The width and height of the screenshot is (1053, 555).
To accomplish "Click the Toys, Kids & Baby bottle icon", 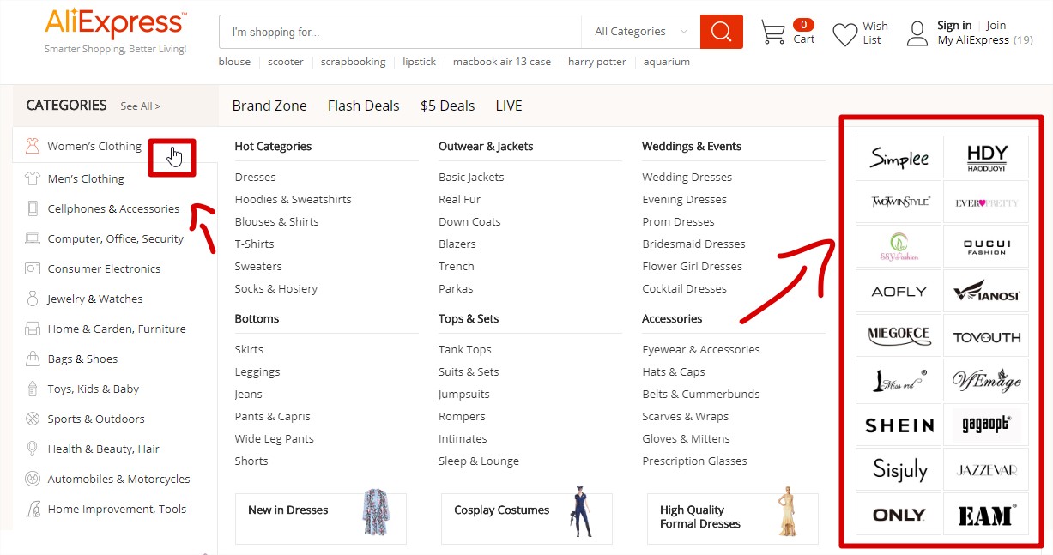I will 33,389.
